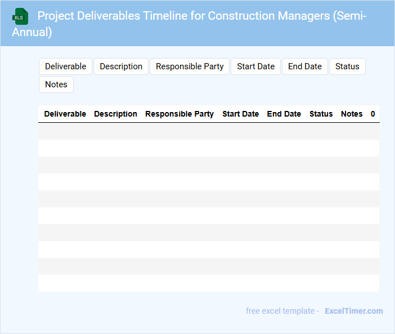Click the 0 column header in table
395x334 pixels.
pos(372,114)
